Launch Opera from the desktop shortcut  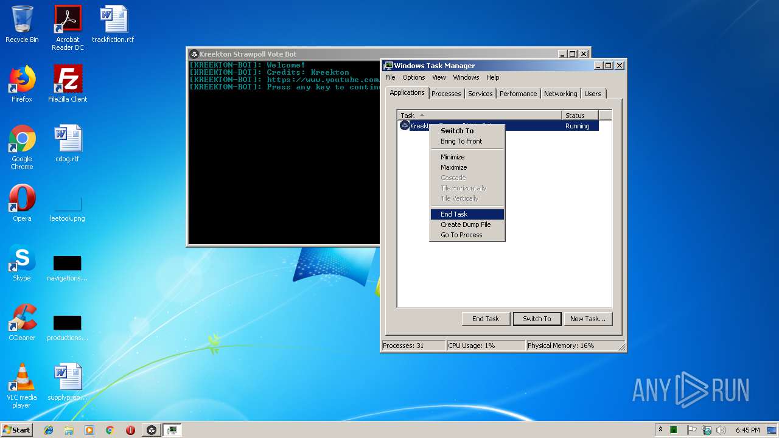tap(22, 203)
